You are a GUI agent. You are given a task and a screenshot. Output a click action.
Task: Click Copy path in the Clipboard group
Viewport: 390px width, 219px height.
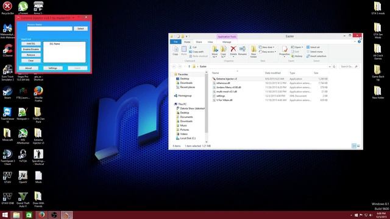tap(196, 52)
